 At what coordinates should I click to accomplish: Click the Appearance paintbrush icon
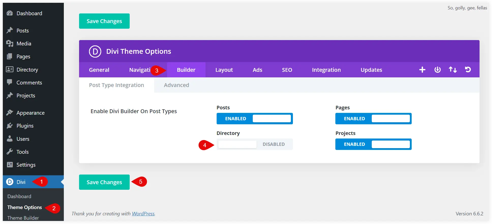(10, 112)
